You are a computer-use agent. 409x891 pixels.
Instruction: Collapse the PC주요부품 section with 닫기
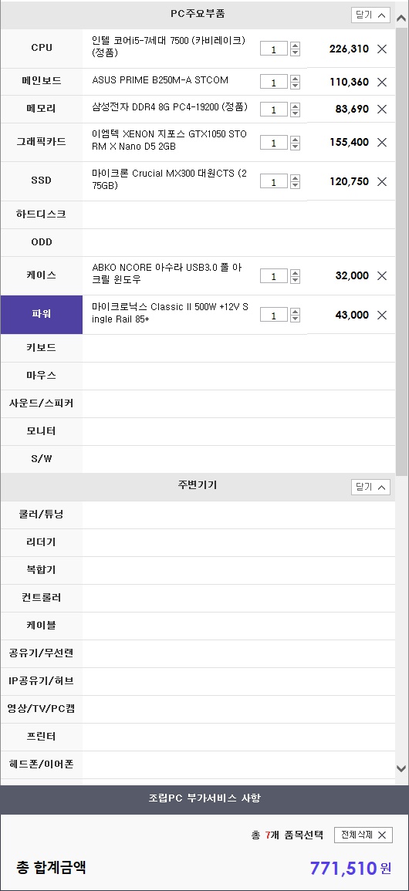pyautogui.click(x=370, y=15)
